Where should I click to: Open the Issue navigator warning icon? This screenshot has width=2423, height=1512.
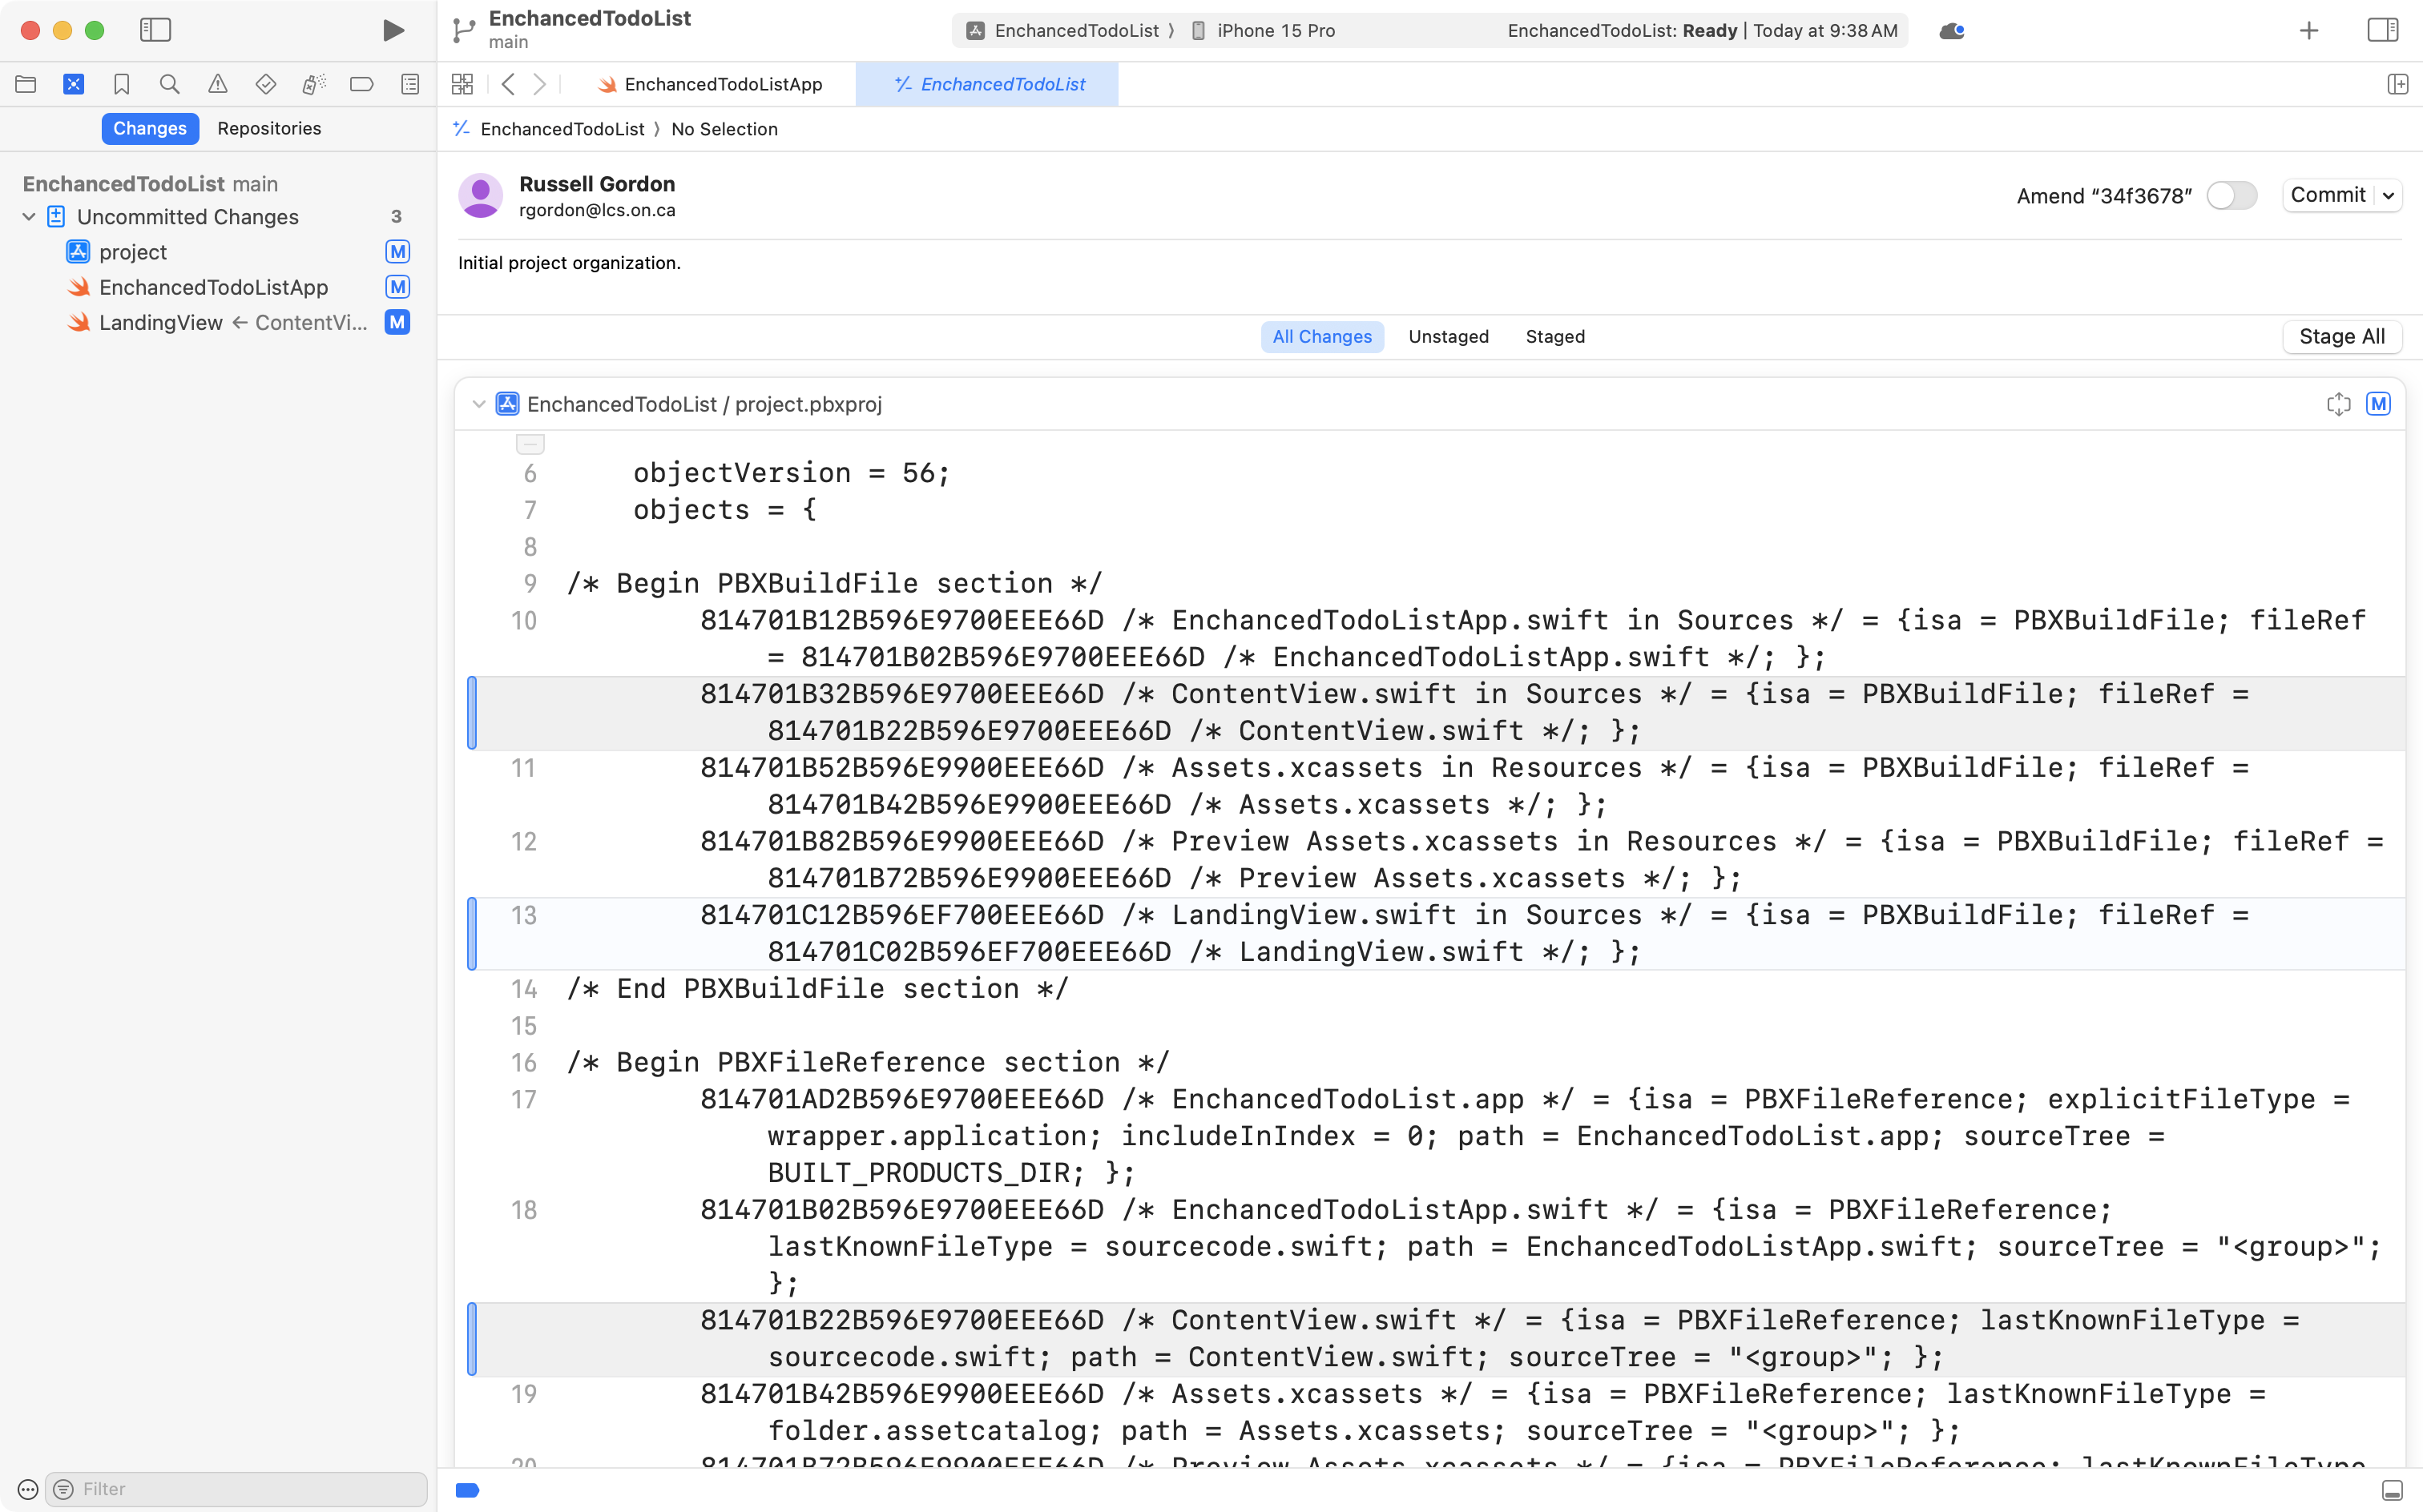218,84
